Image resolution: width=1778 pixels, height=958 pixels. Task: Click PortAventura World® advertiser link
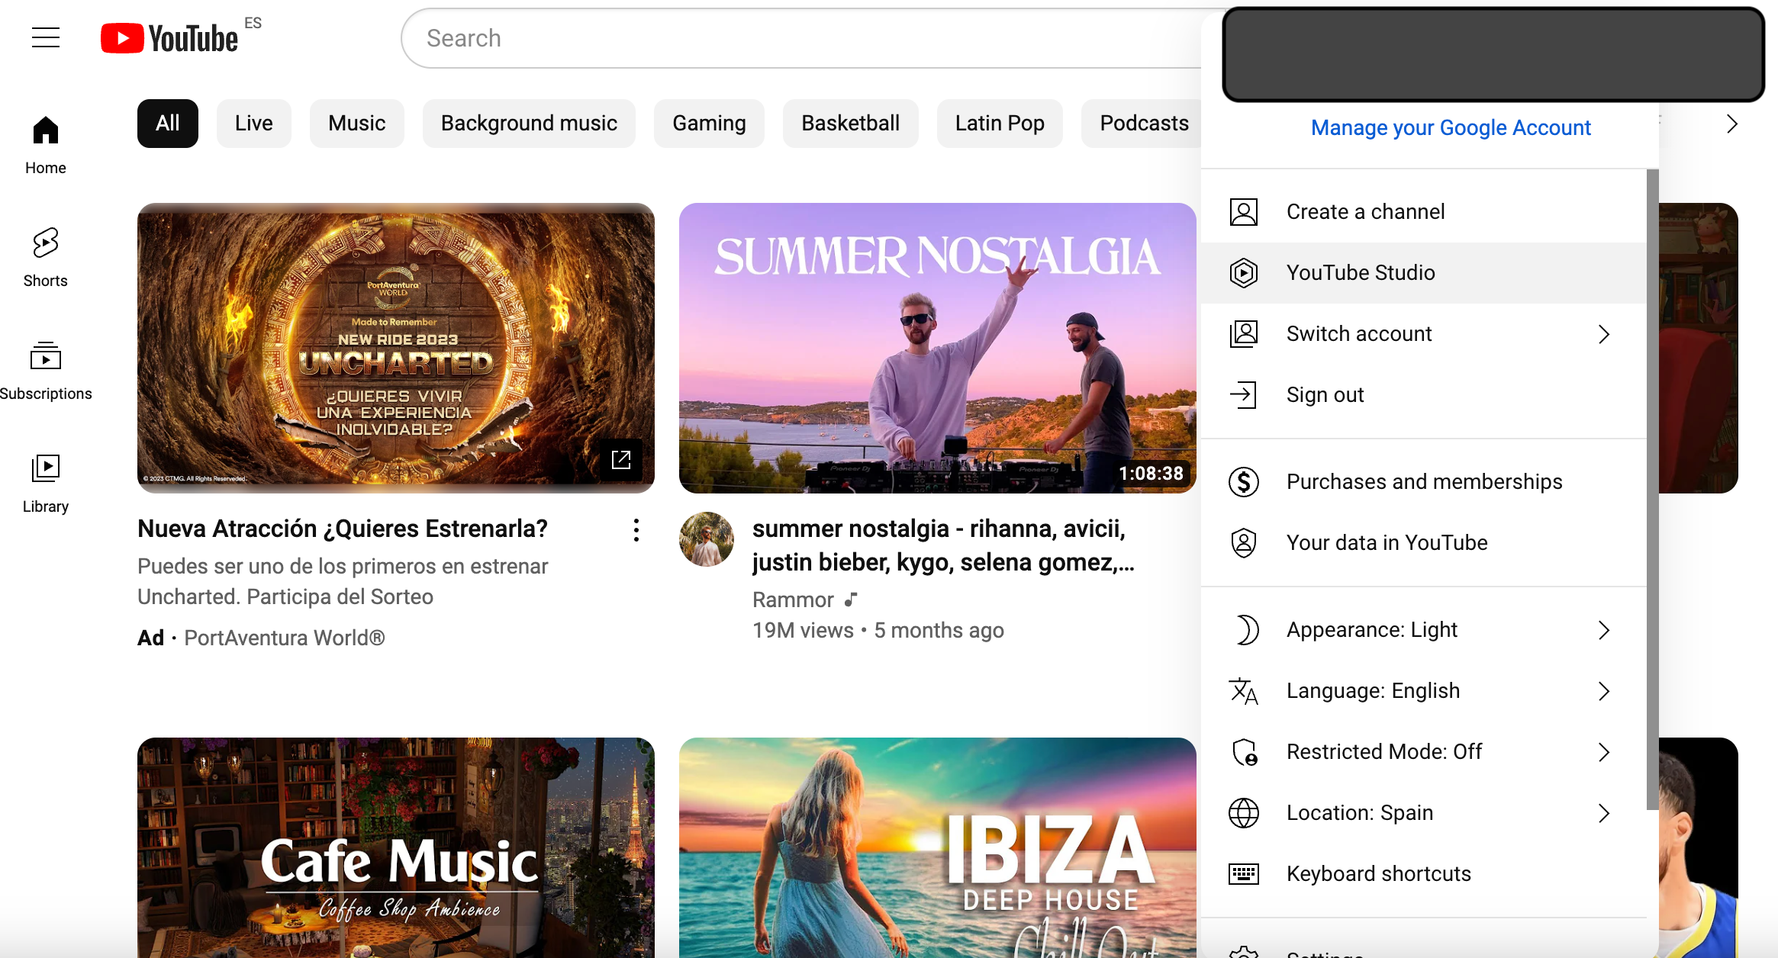[285, 638]
